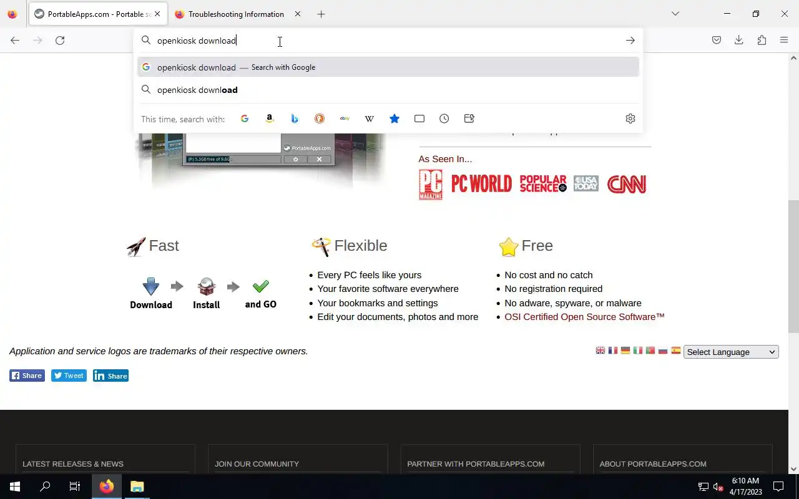Search this time with Google icon
The image size is (799, 499).
[245, 119]
